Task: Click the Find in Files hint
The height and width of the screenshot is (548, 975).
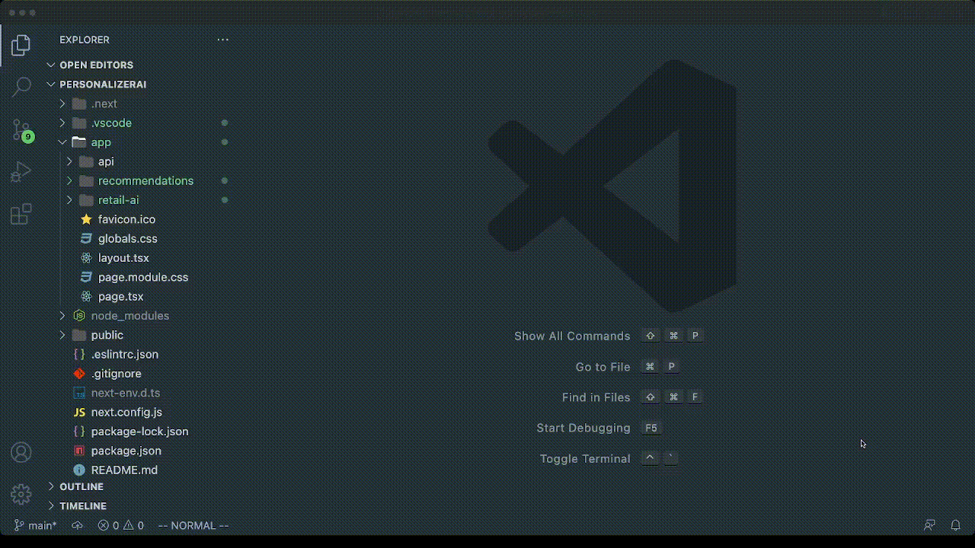Action: pyautogui.click(x=596, y=397)
